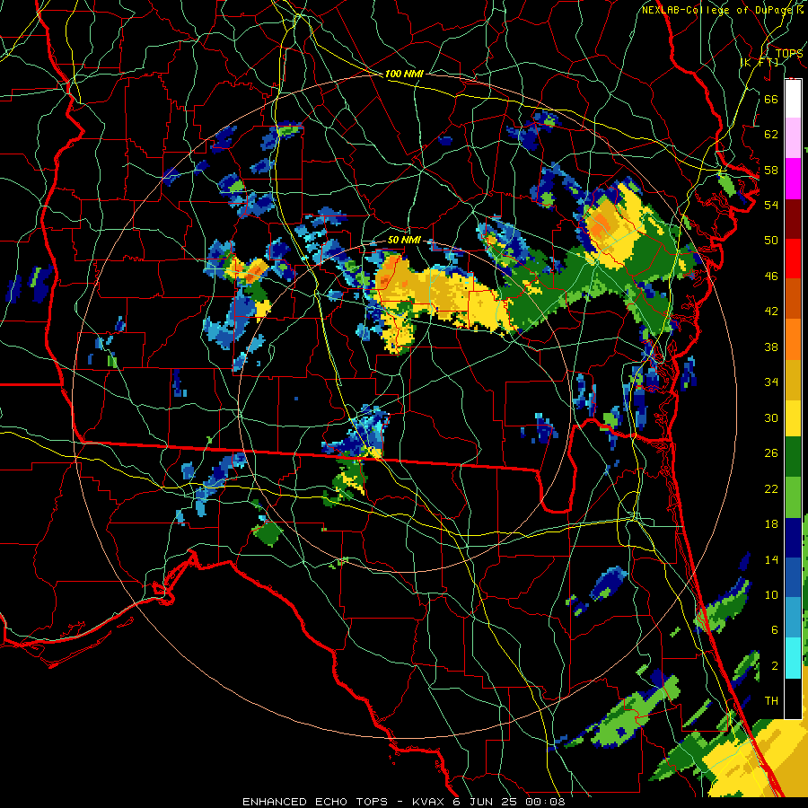Click the 18 legend value

coord(771,524)
